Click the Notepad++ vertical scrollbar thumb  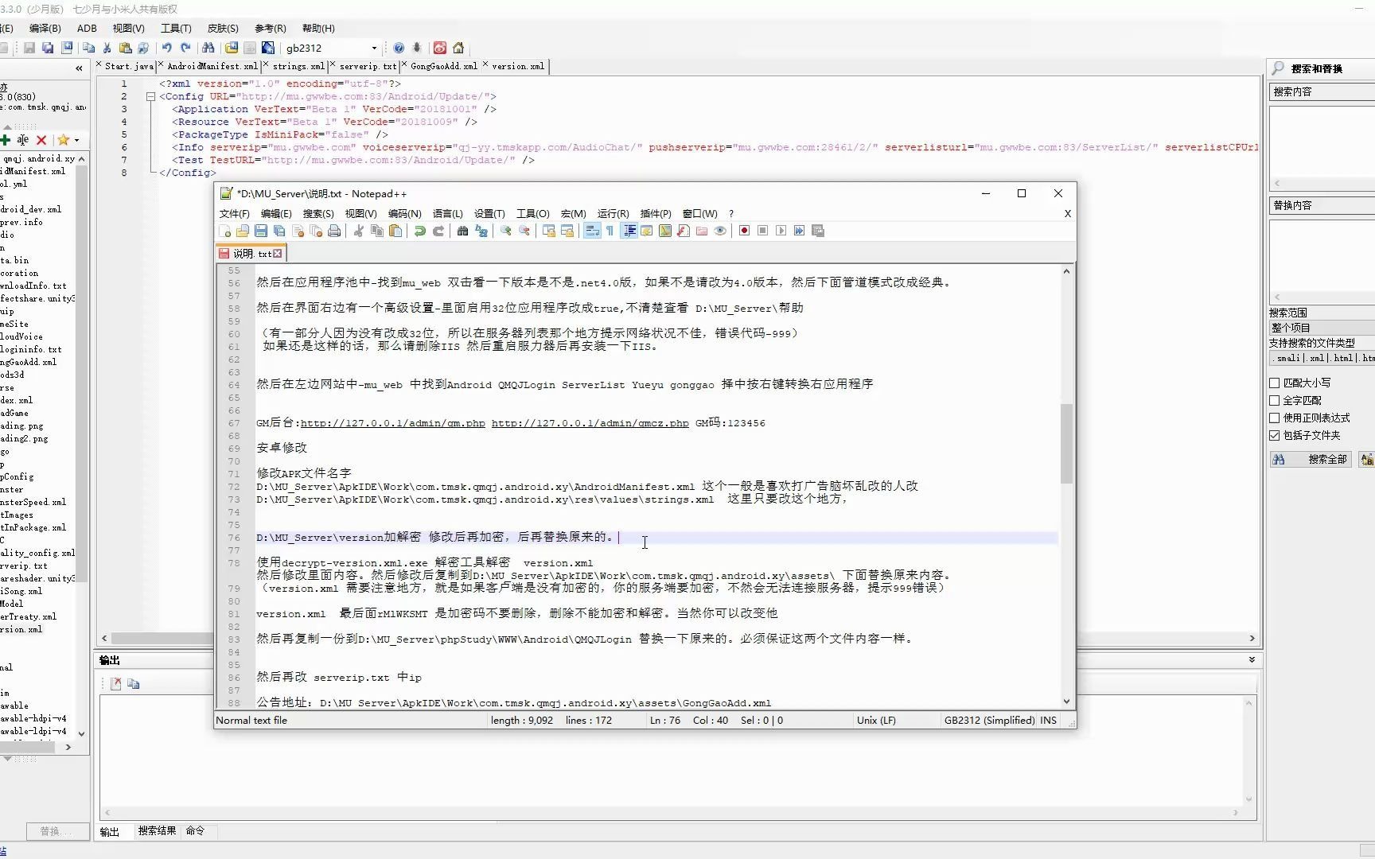[1066, 443]
